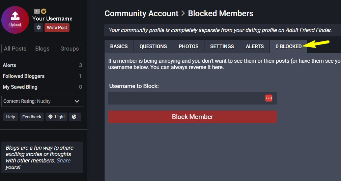Open the Questions tab
Viewport: 341px width, 181px height.
click(x=153, y=47)
